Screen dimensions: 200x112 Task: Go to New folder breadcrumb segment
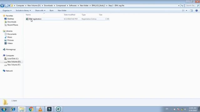[84, 6]
